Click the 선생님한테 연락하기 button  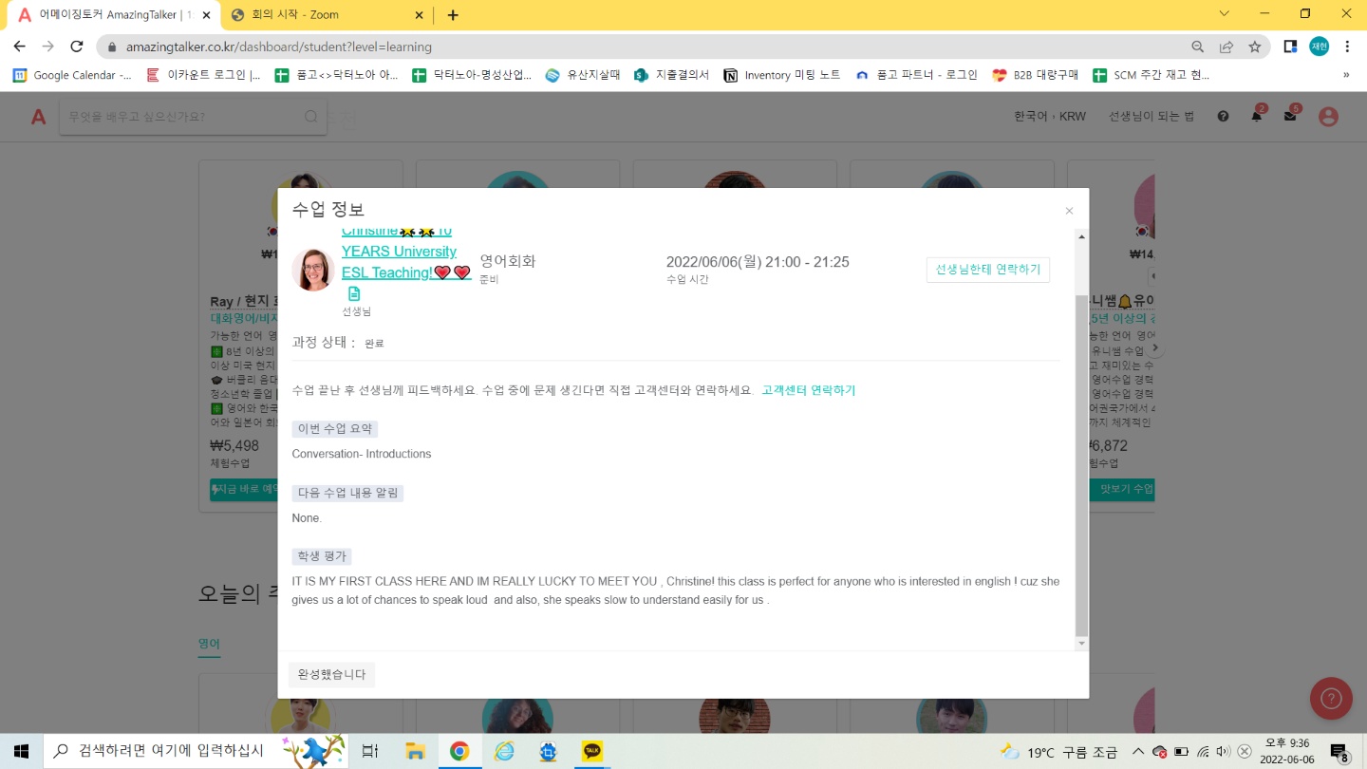pyautogui.click(x=988, y=270)
